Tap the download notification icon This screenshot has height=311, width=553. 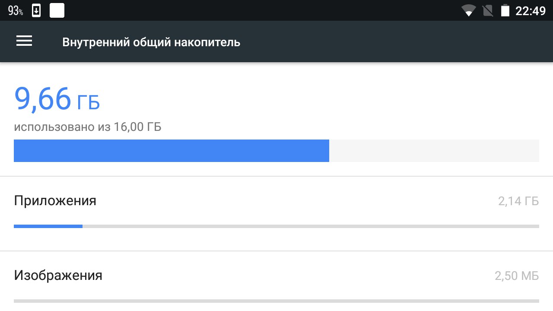pos(36,11)
